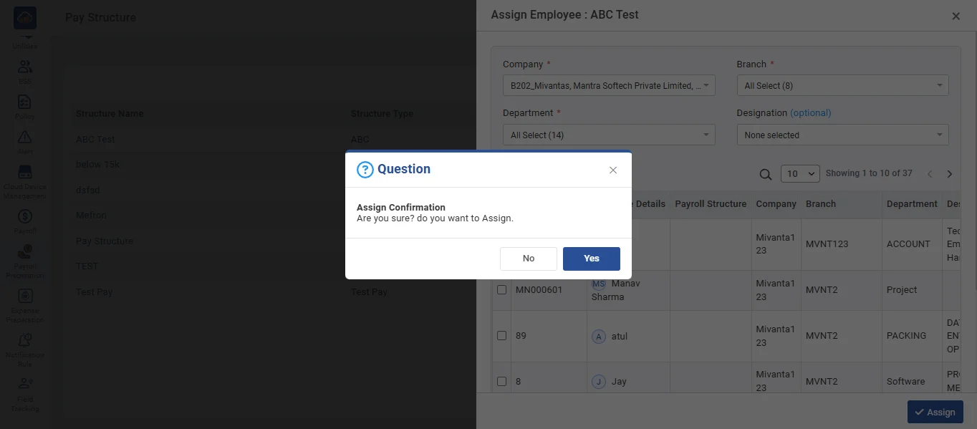Tick the checkbox for employee 8
Screen dimensions: 977x429
(502, 382)
